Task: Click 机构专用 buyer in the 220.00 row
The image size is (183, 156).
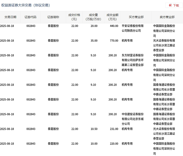Action: [x=127, y=144]
